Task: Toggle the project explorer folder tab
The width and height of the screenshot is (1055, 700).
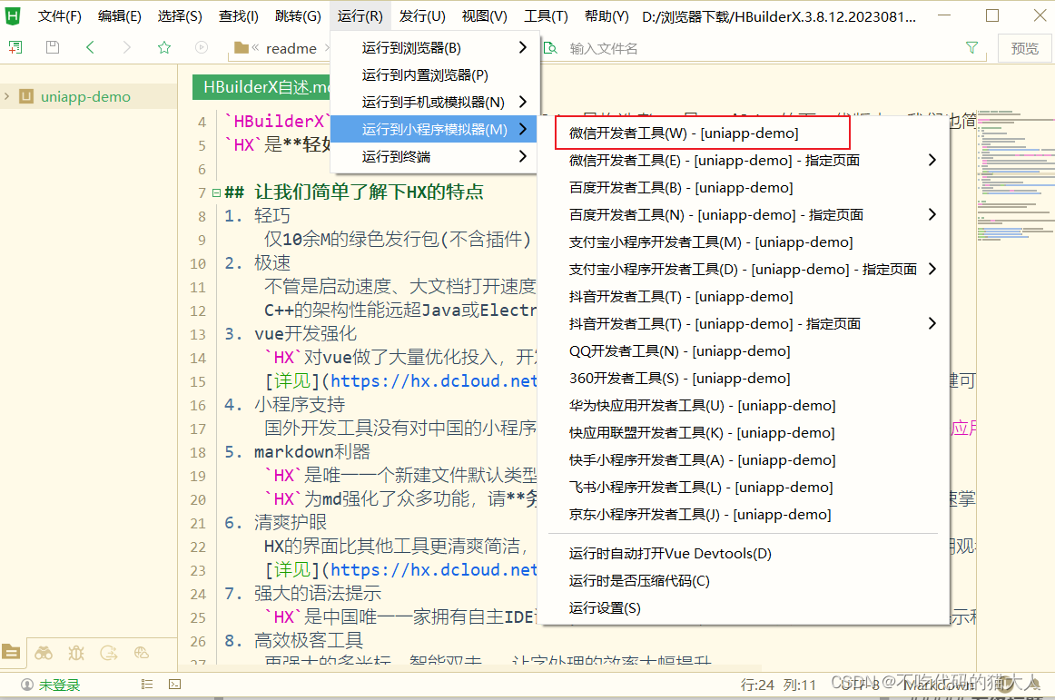Action: [12, 652]
